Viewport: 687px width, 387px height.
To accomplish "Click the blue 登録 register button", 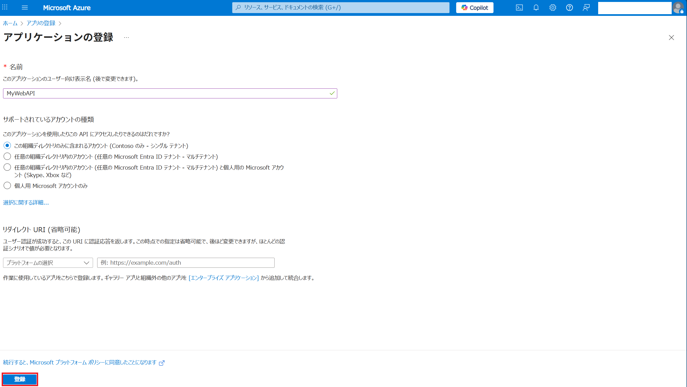I will coord(20,379).
